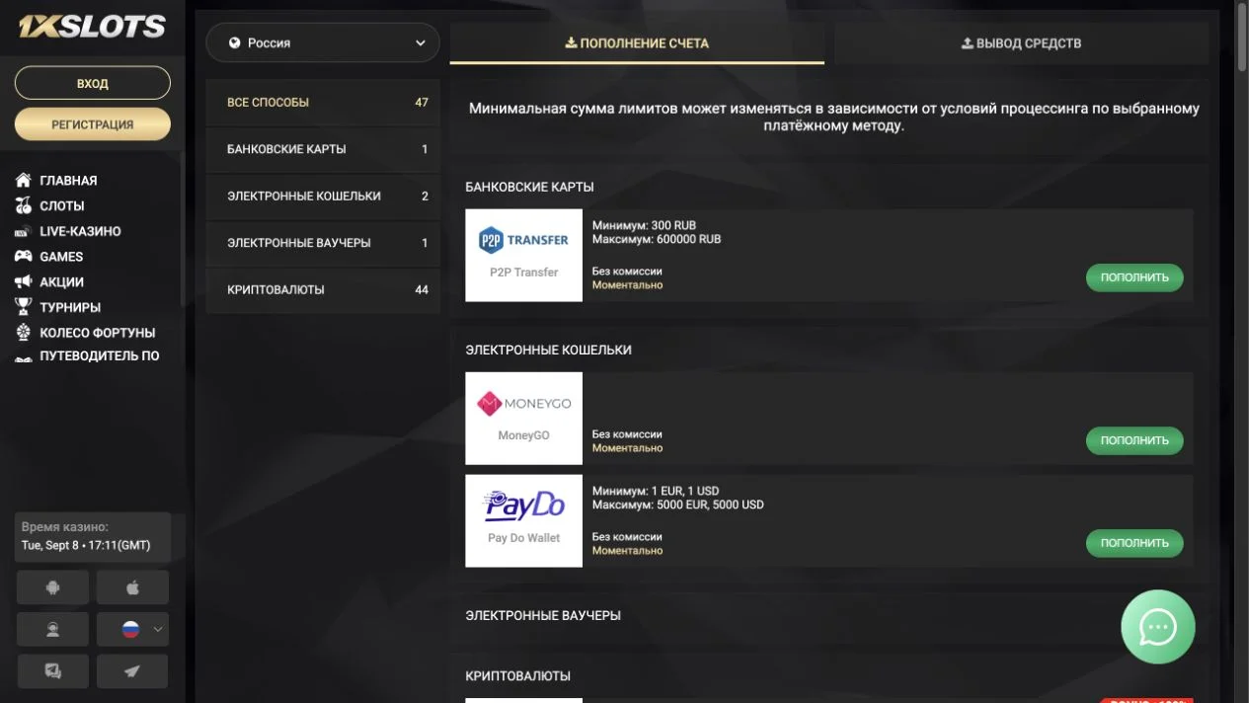Switch to the Пополнение счета tab

click(637, 43)
